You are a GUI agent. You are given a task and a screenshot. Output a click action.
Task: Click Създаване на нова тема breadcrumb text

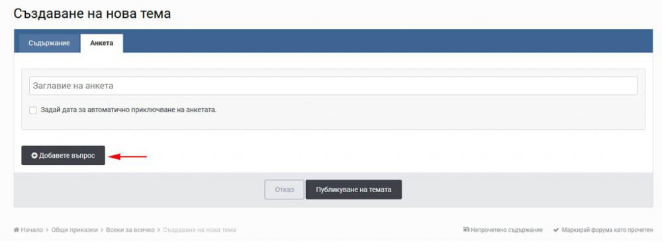pyautogui.click(x=199, y=230)
